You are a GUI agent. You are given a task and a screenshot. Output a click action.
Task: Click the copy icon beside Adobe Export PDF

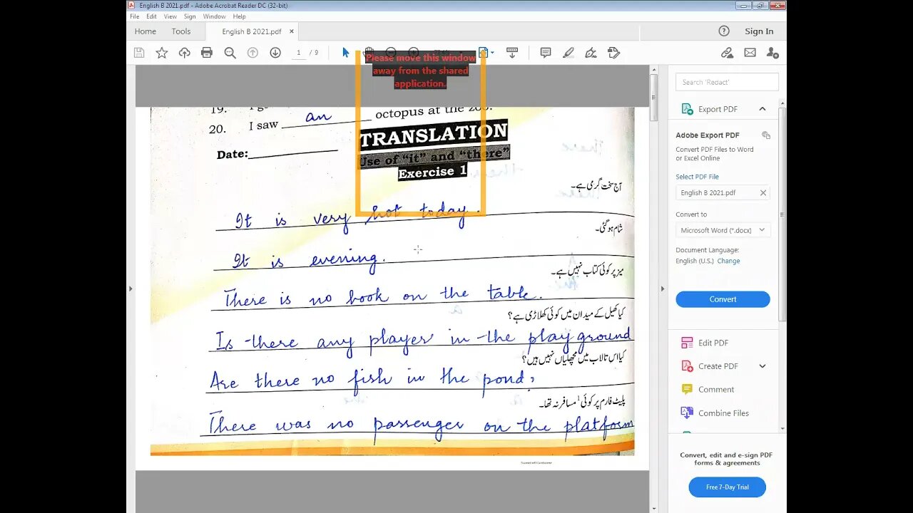[x=766, y=135]
